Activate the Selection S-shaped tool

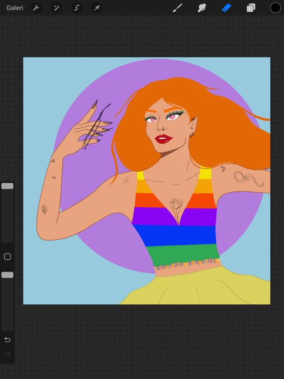pos(76,8)
